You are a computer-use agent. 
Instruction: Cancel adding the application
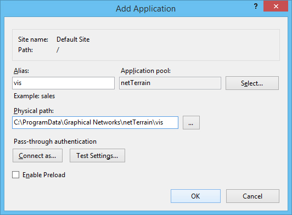pos(252,196)
